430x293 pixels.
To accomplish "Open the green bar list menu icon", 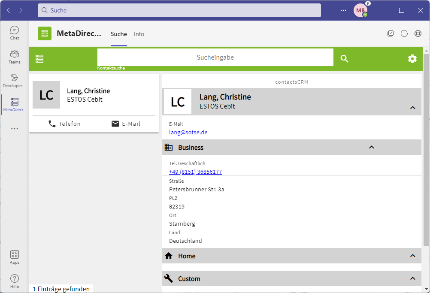I will coord(39,59).
